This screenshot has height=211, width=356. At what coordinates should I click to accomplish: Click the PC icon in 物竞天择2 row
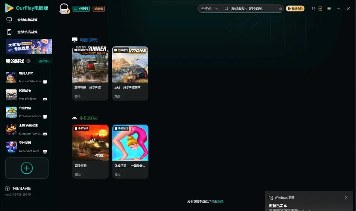tap(45, 82)
